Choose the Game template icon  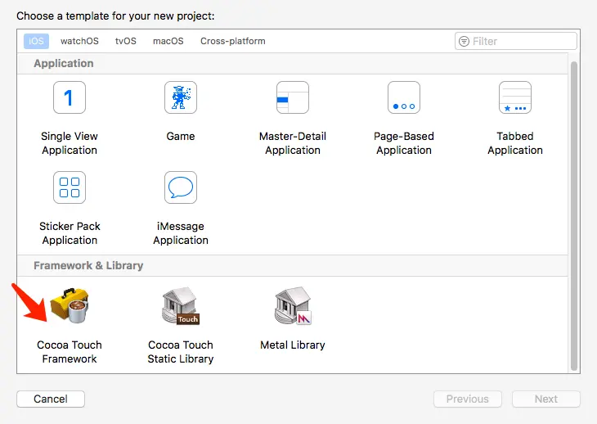180,98
